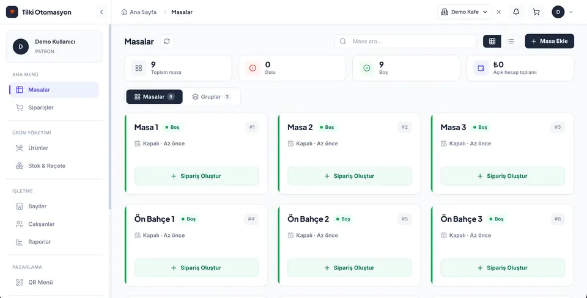This screenshot has width=587, height=298.
Task: Click the Stok & Reçete cubes icon
Action: tap(20, 166)
